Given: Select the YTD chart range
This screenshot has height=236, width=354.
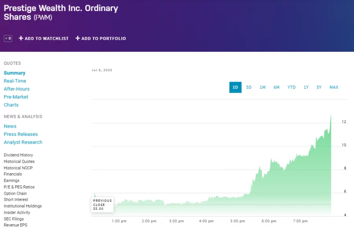Looking at the screenshot, I should coord(291,87).
